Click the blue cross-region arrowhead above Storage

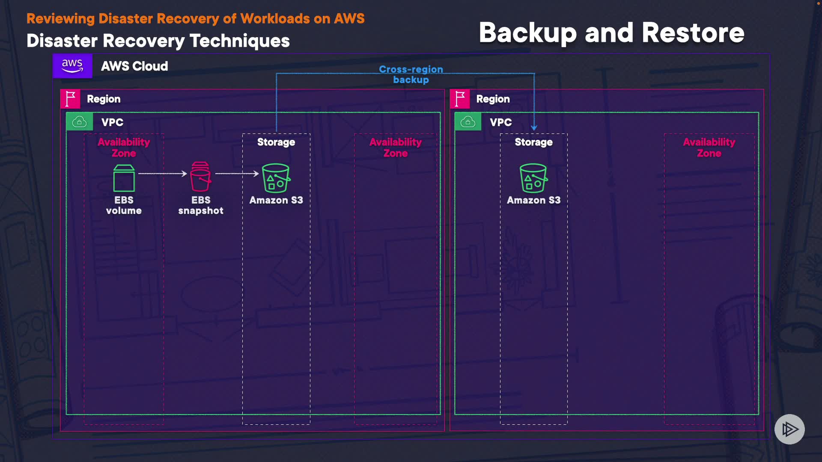(534, 127)
